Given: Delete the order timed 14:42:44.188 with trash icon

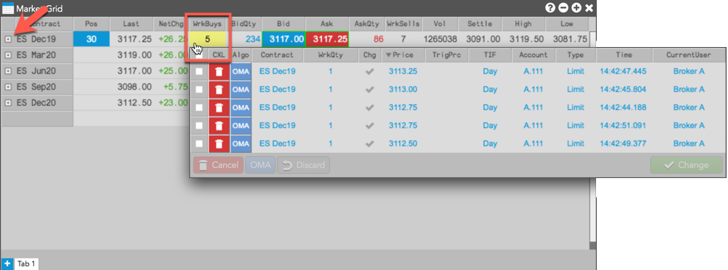Looking at the screenshot, I should point(219,108).
